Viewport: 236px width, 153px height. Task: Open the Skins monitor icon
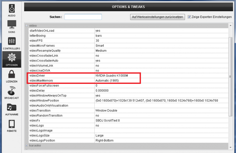pos(12,25)
